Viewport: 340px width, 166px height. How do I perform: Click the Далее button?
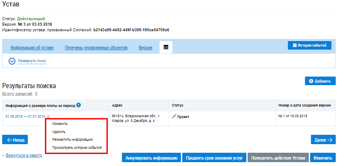[x=323, y=139]
